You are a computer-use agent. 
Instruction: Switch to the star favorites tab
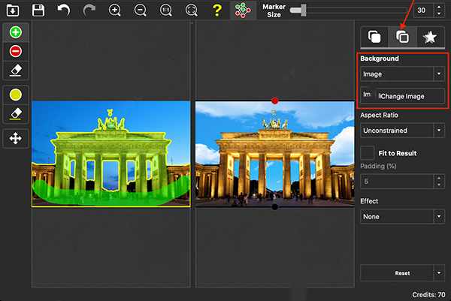click(430, 37)
